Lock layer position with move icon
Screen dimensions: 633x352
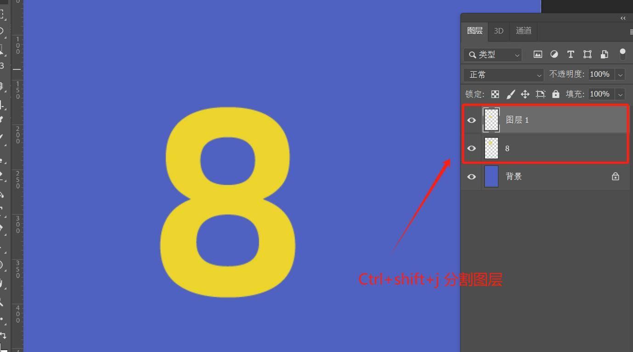(525, 94)
